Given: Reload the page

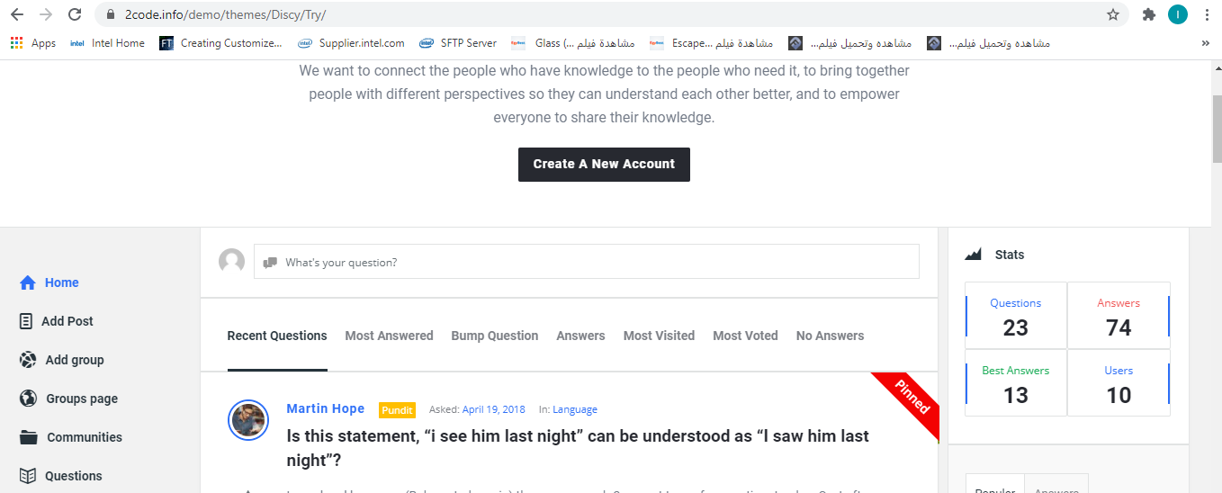Looking at the screenshot, I should pos(75,14).
